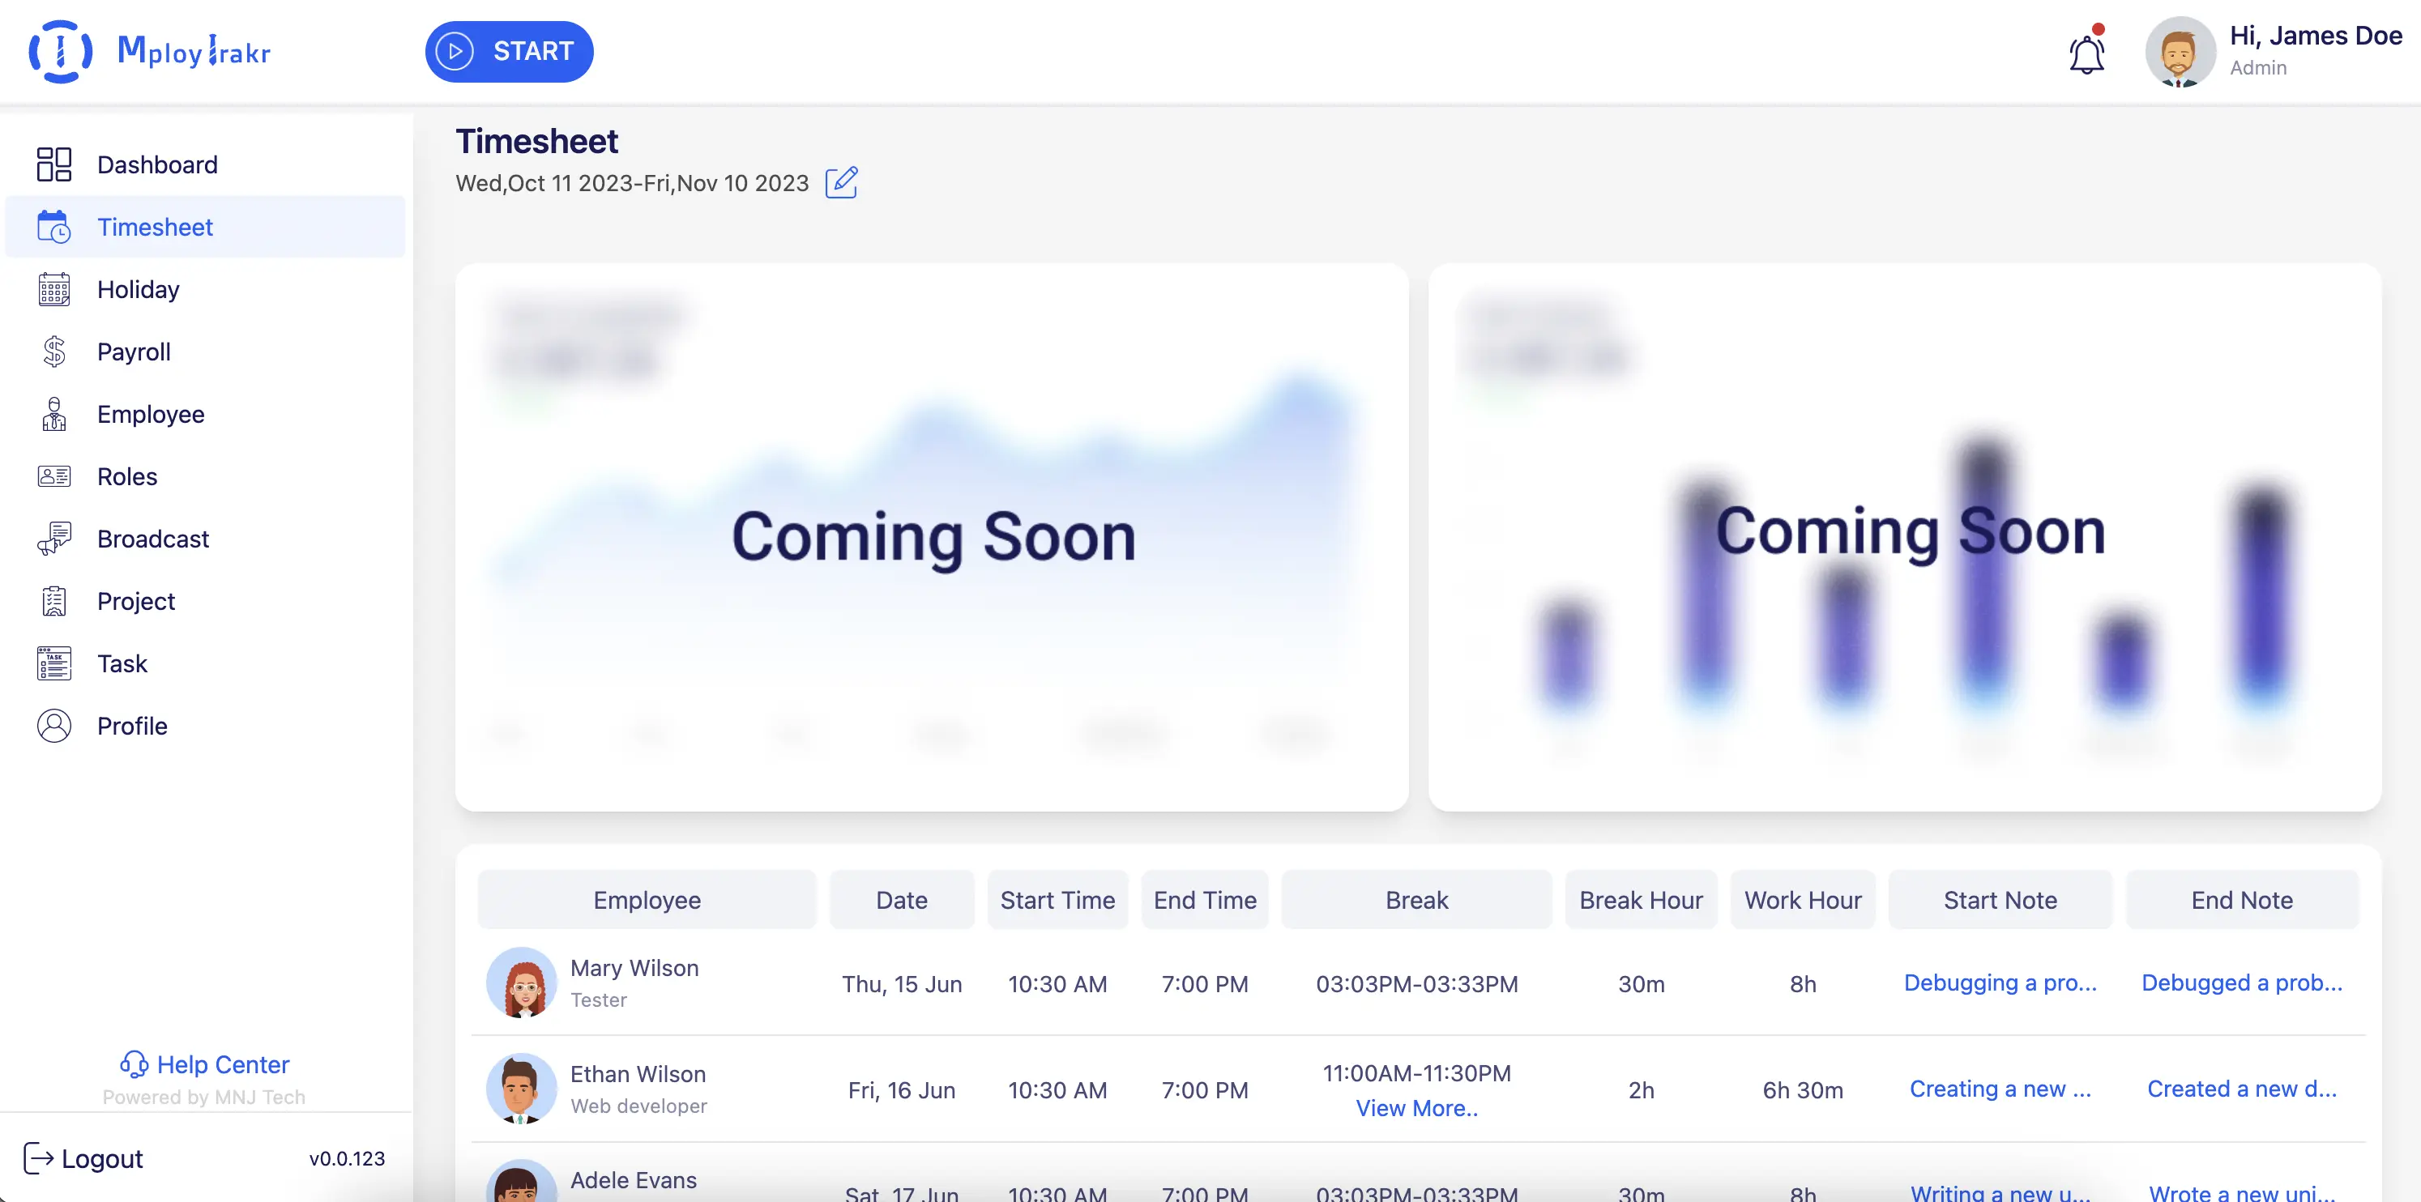Open Profile from the sidebar

(205, 726)
